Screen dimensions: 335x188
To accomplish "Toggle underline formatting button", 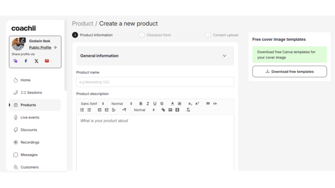I will pyautogui.click(x=155, y=103).
